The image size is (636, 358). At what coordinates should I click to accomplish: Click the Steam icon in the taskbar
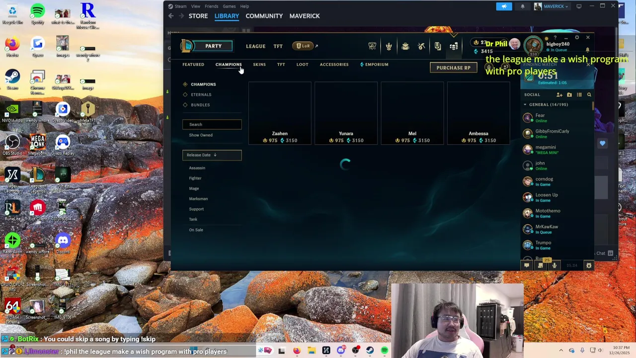pos(370,351)
